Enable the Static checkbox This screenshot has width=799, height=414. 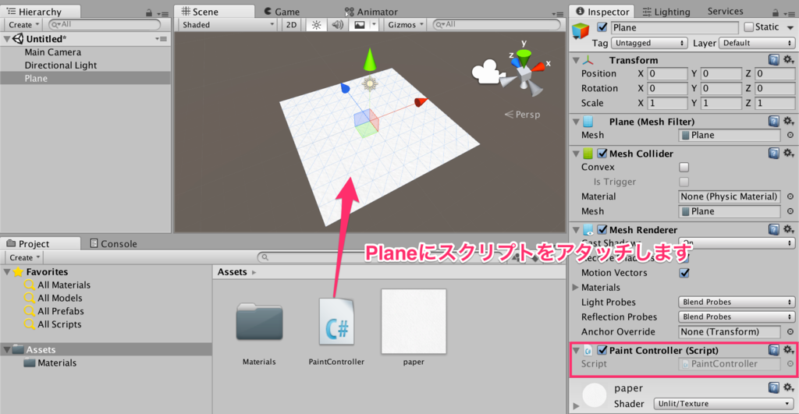coord(748,27)
